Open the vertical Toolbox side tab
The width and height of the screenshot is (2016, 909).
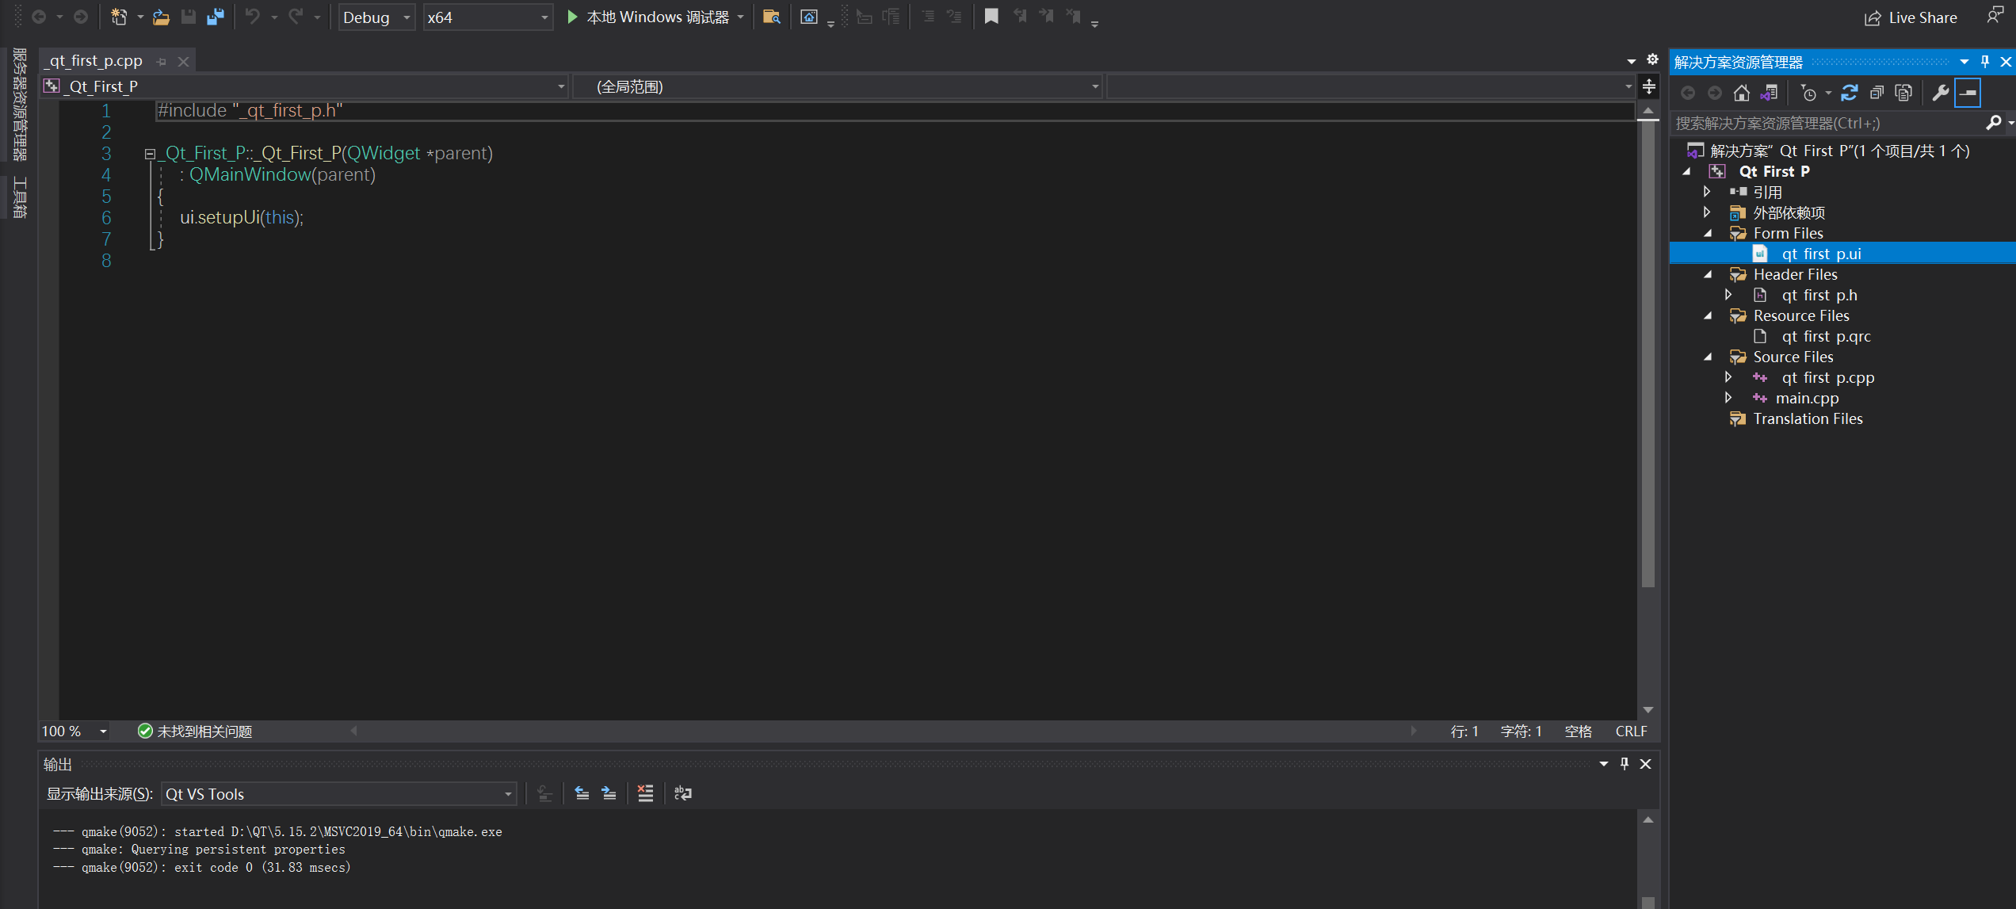click(x=20, y=197)
